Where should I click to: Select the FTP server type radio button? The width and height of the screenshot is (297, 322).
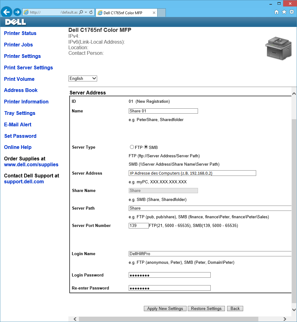pos(132,147)
